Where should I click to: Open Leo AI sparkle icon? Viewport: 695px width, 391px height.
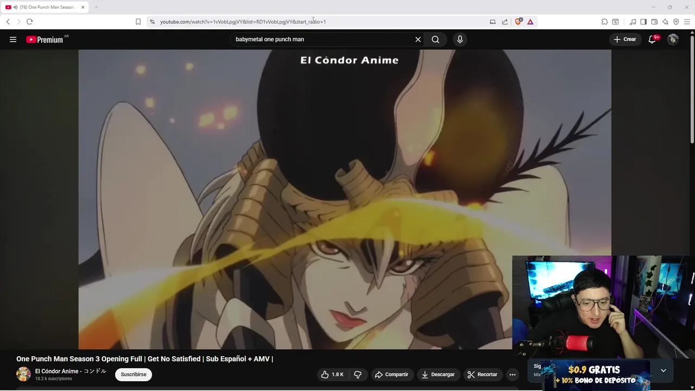pyautogui.click(x=665, y=22)
